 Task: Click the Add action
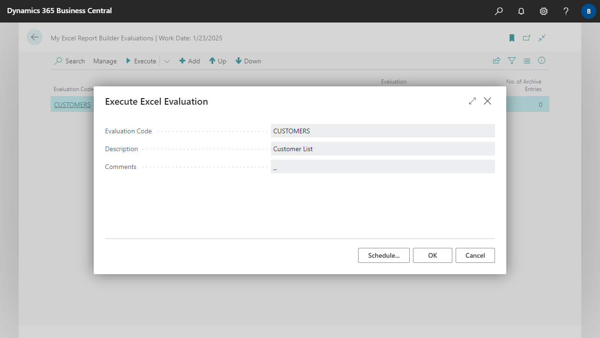pyautogui.click(x=190, y=61)
